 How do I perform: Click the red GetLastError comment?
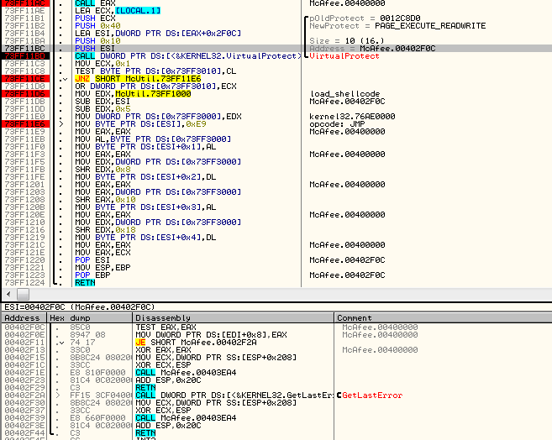click(372, 395)
